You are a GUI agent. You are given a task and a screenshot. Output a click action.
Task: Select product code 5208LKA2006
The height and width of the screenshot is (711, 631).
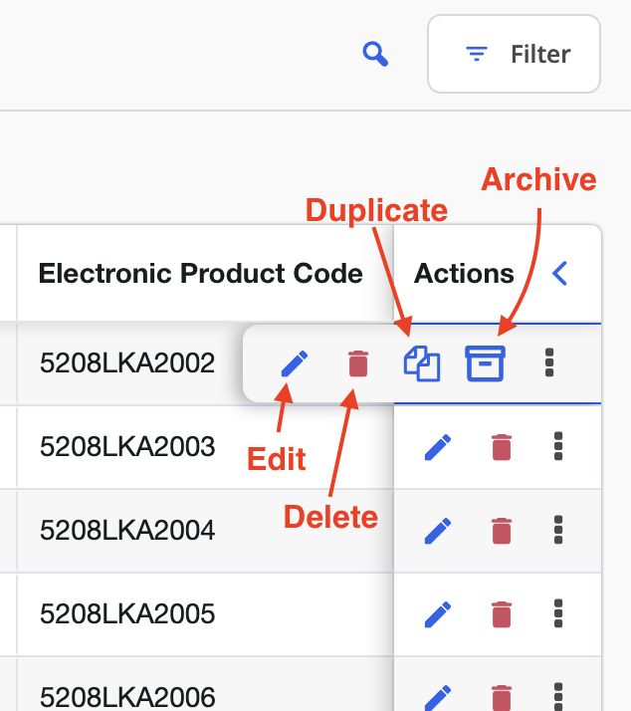127,697
